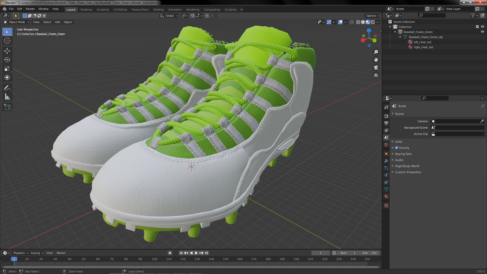Open the Particles properties tab

point(386,168)
